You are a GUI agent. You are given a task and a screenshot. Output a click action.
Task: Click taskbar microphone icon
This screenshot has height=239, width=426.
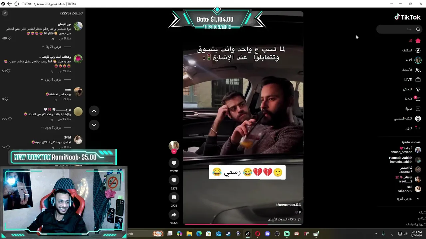[x=383, y=234]
